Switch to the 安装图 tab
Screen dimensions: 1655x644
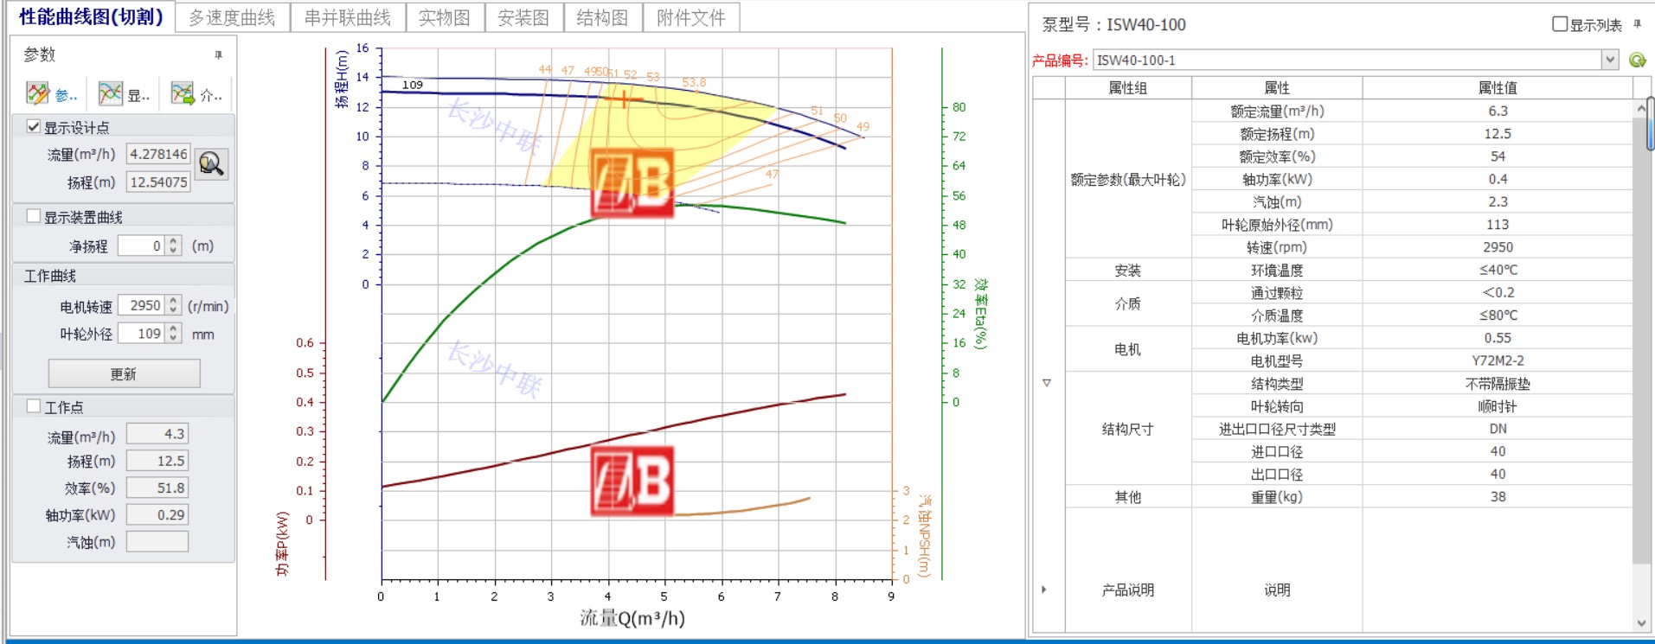[x=523, y=17]
